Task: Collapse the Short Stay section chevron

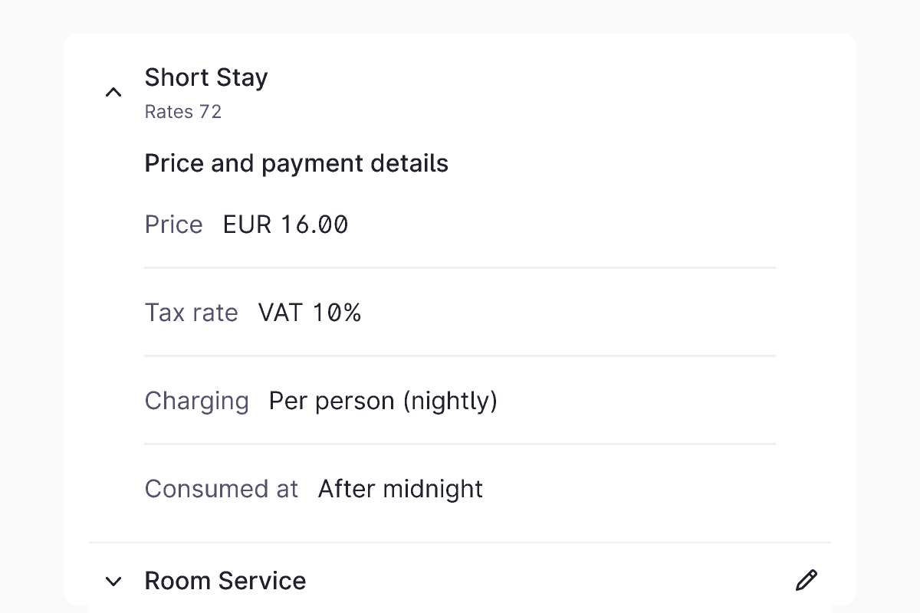Action: tap(113, 93)
